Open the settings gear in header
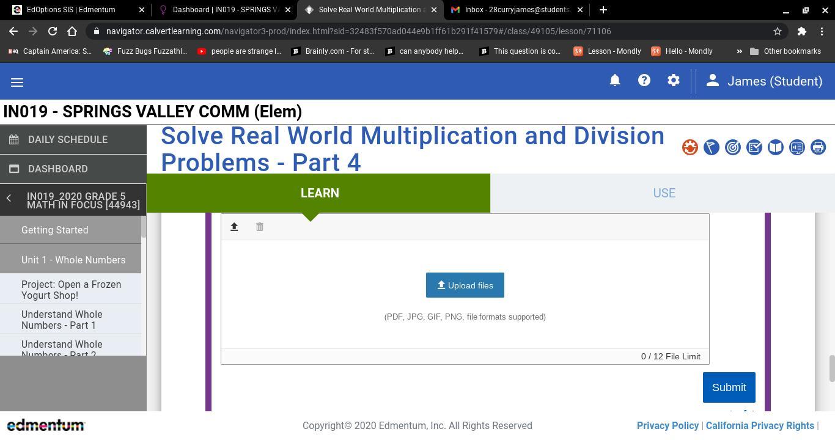This screenshot has height=440, width=835. point(674,81)
